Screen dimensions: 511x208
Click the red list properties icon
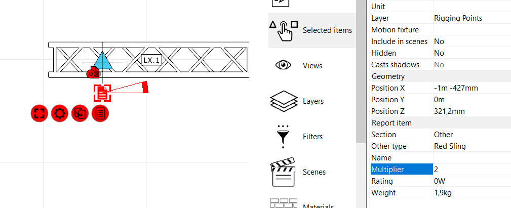100,113
